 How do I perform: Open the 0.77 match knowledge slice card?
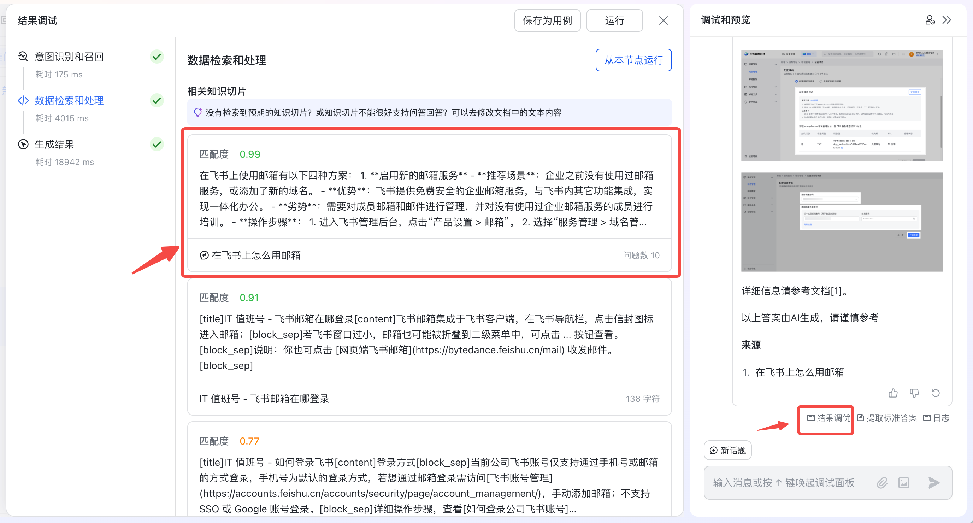(430, 469)
